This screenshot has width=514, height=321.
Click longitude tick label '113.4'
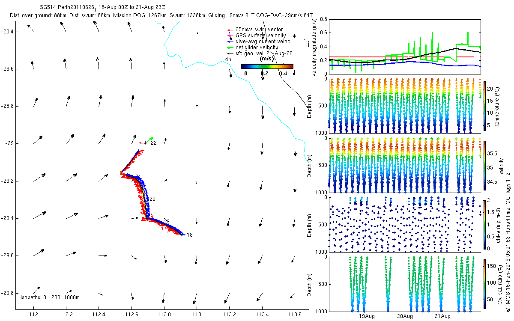pyautogui.click(x=262, y=315)
